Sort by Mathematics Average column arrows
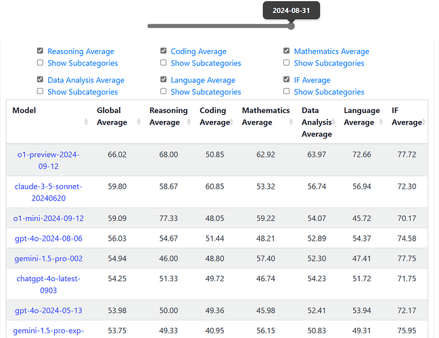Viewport: 439px width, 338px height. tap(291, 122)
